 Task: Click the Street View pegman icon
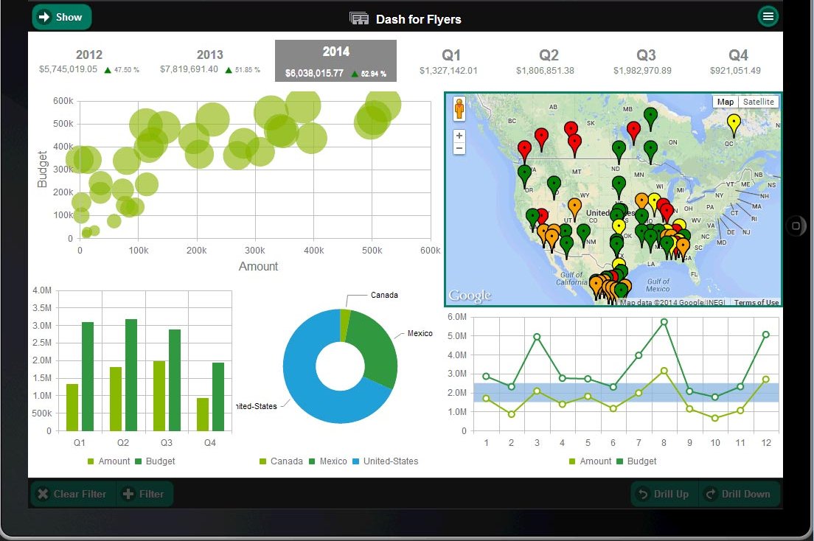[x=459, y=108]
